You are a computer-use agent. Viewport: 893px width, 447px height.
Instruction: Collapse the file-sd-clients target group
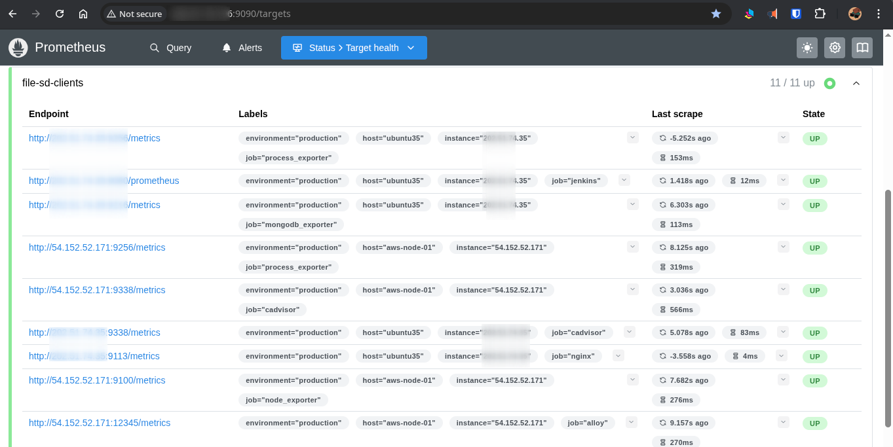pyautogui.click(x=856, y=83)
